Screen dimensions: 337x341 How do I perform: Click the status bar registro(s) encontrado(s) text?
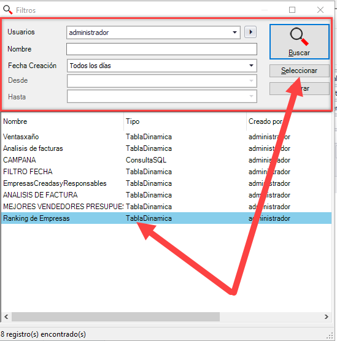[x=44, y=334]
